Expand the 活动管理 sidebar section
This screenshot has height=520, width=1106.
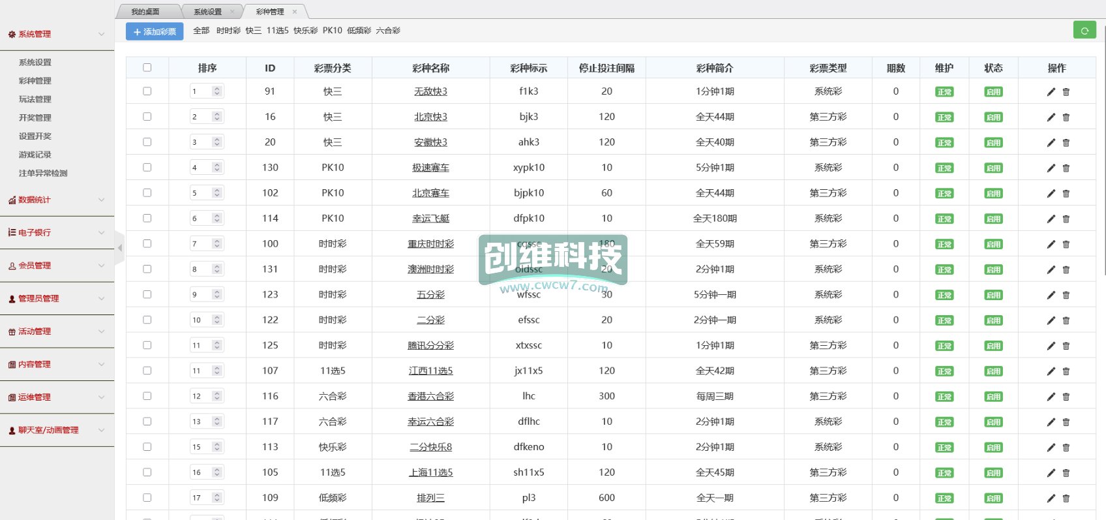(57, 331)
